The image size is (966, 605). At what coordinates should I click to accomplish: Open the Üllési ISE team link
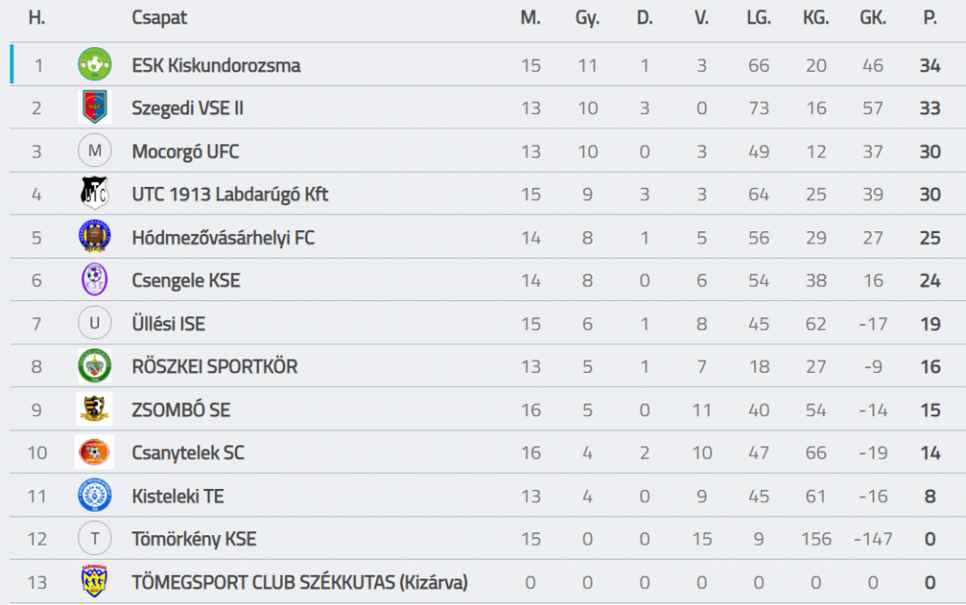pos(168,324)
